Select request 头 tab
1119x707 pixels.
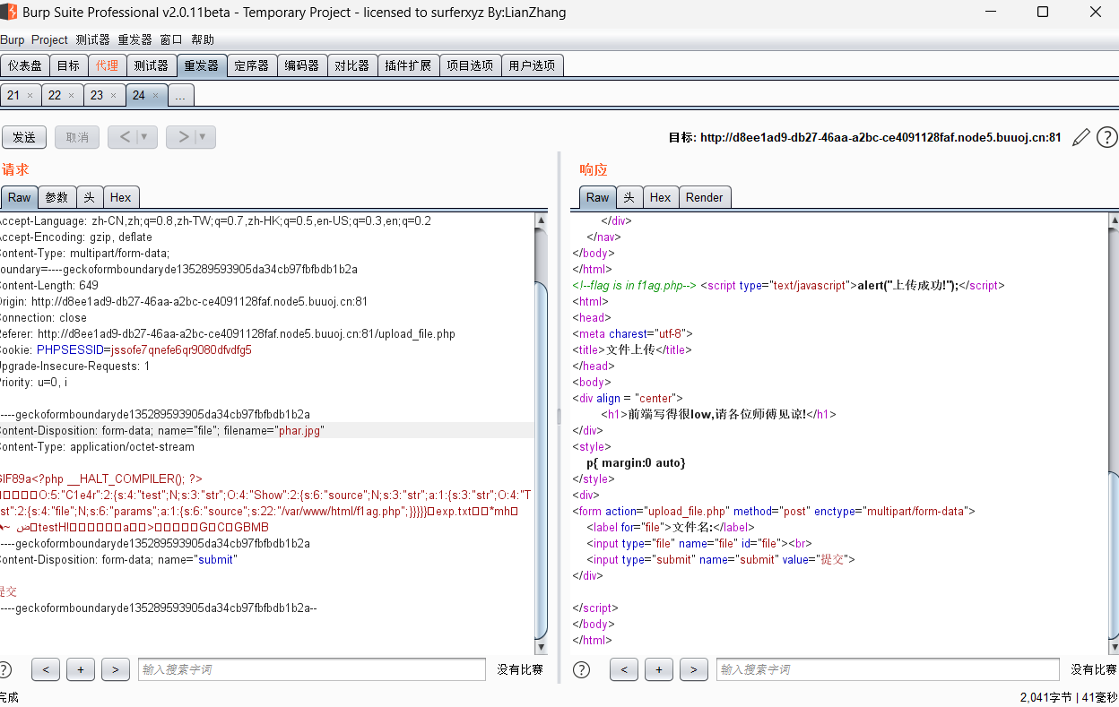coord(90,198)
